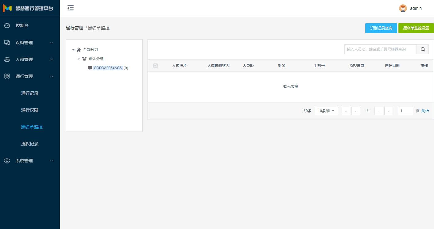Click the sidebar collapse hamburger icon
Viewport: 434px width, 229px height.
click(71, 9)
